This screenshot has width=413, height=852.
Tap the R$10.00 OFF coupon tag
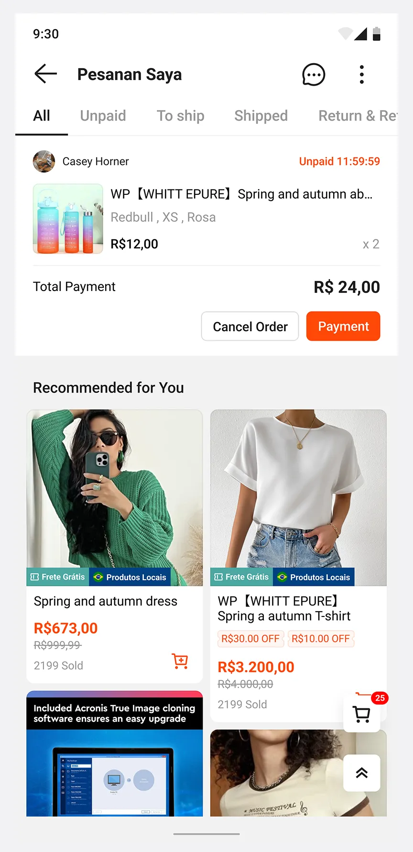pyautogui.click(x=321, y=639)
